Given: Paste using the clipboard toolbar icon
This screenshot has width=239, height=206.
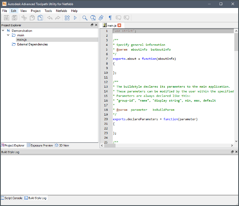Looking at the screenshot, I should coord(40,18).
